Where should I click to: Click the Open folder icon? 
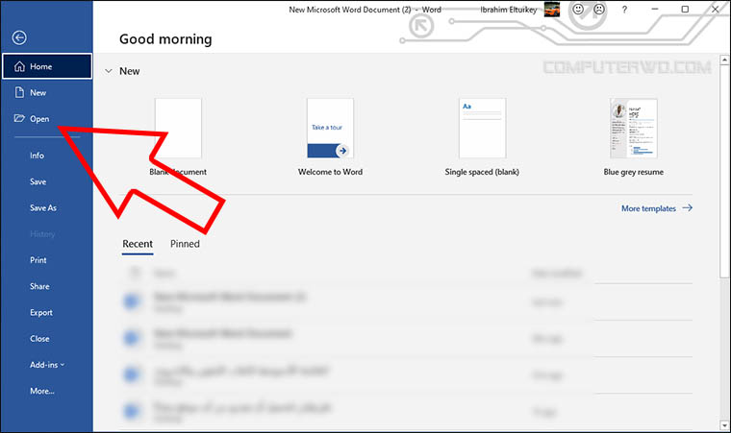pyautogui.click(x=19, y=118)
